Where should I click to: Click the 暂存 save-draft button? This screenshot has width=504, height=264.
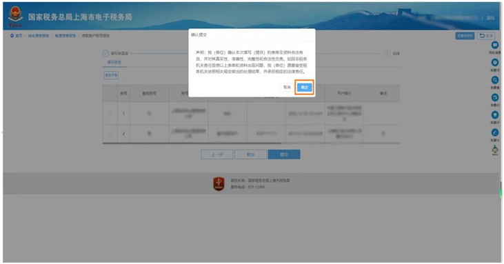250,154
